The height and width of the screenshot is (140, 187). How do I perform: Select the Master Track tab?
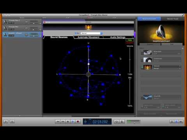click(173, 19)
